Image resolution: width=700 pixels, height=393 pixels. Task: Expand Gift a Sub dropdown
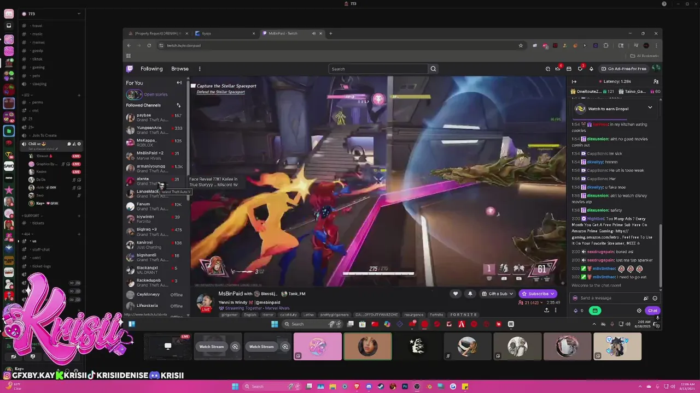[x=511, y=294]
